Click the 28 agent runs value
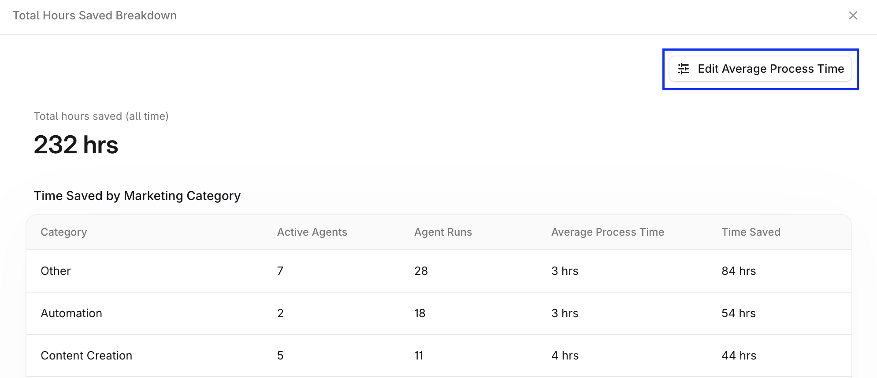This screenshot has width=877, height=378. coord(421,271)
